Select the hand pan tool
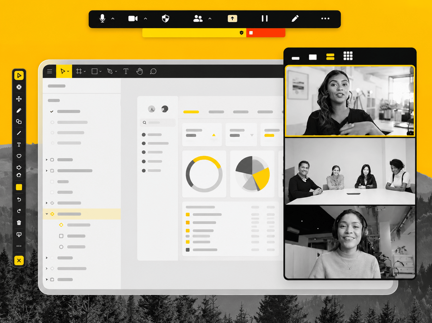Image resolution: width=432 pixels, height=323 pixels. point(140,71)
